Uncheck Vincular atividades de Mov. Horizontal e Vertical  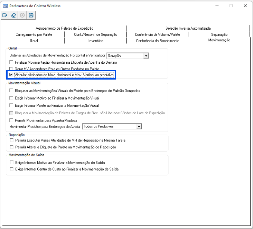(x=11, y=75)
